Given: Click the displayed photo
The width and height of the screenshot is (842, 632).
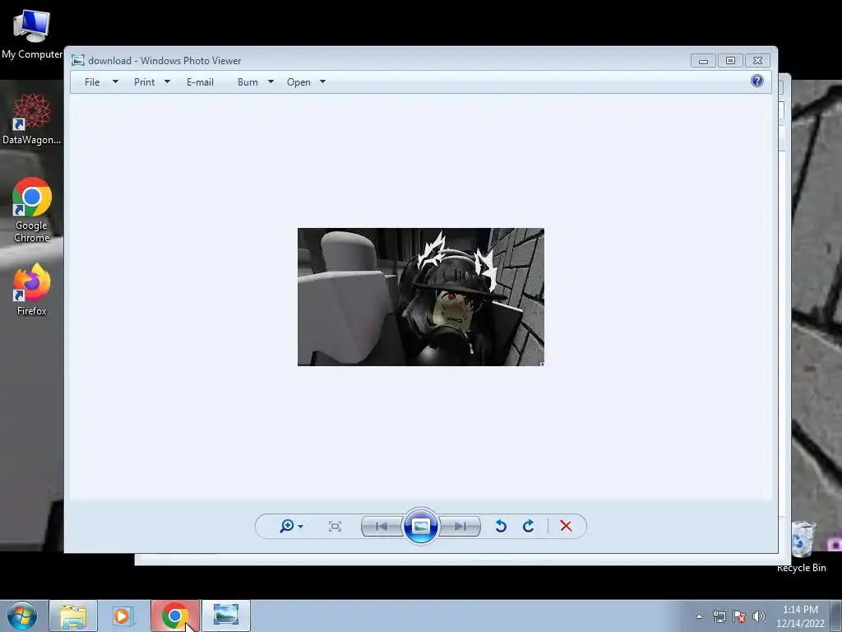Looking at the screenshot, I should pos(421,297).
